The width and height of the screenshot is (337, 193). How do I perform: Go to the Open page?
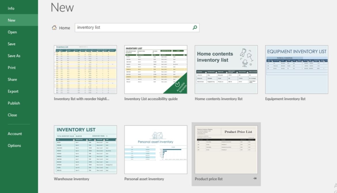(12, 32)
